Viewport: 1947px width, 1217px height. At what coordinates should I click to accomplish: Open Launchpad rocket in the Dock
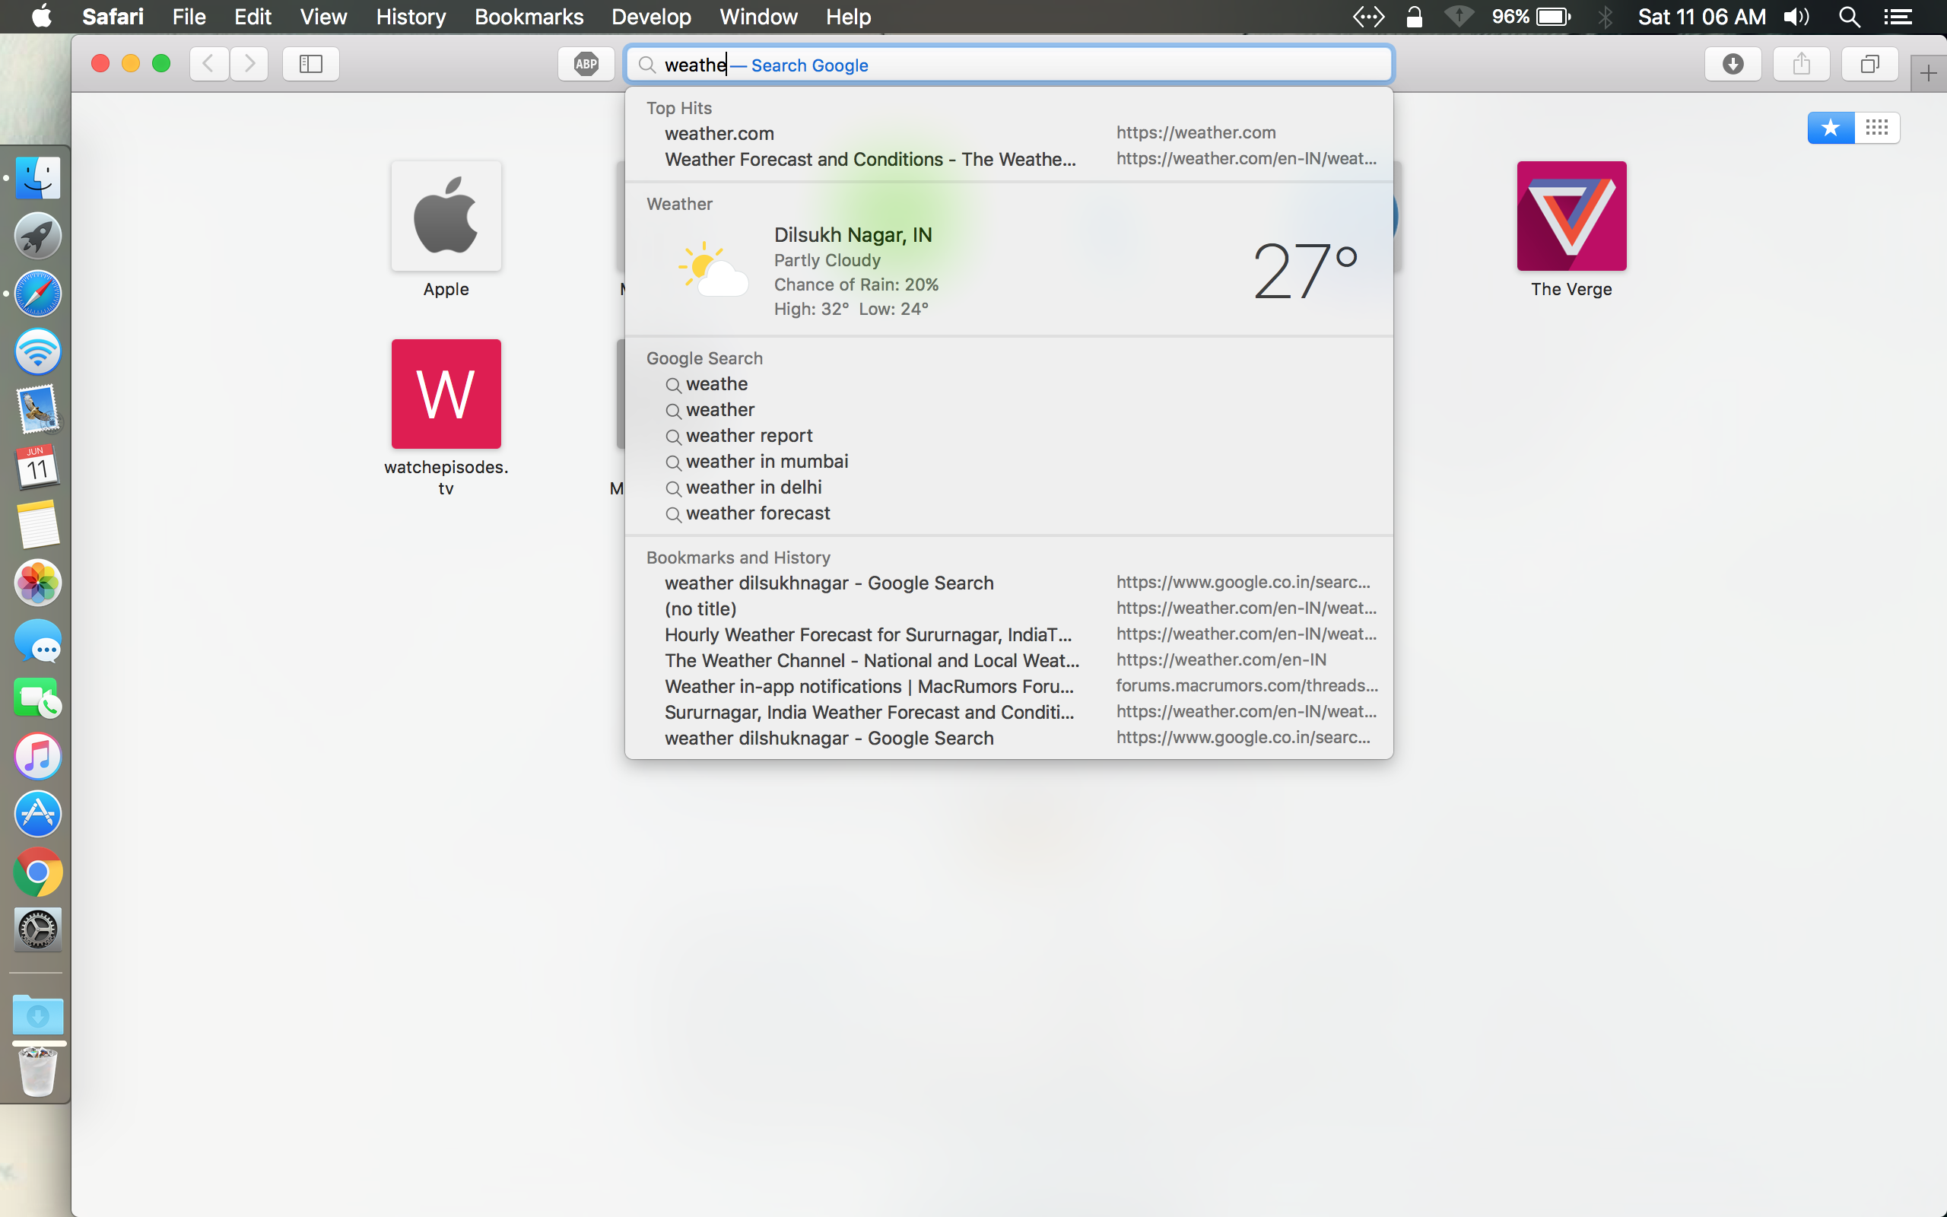pos(38,236)
